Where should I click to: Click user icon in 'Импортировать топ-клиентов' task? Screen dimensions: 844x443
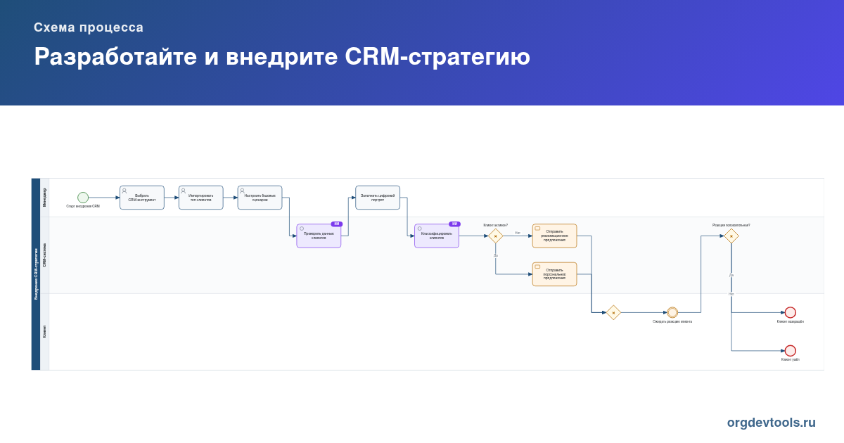184,190
